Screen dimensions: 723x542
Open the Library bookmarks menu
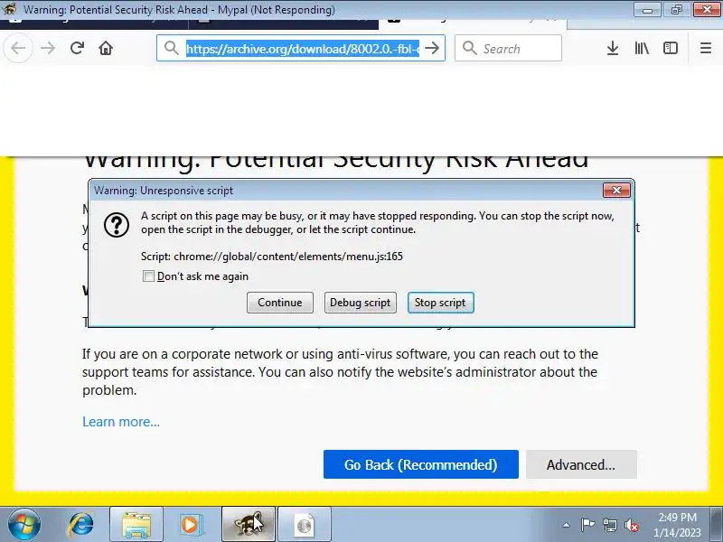tap(642, 48)
